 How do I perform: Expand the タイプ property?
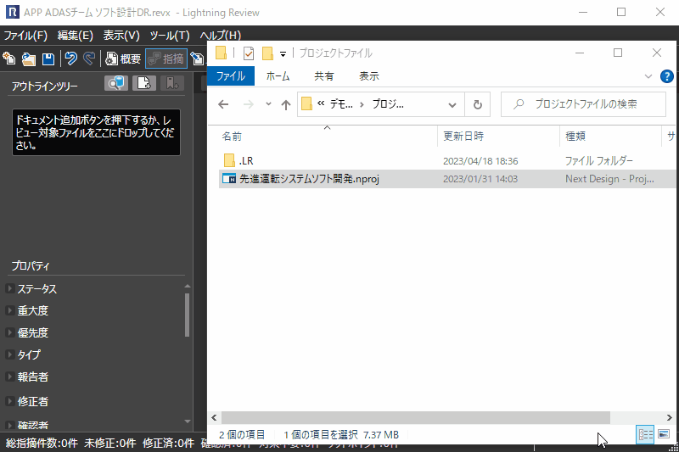point(10,354)
